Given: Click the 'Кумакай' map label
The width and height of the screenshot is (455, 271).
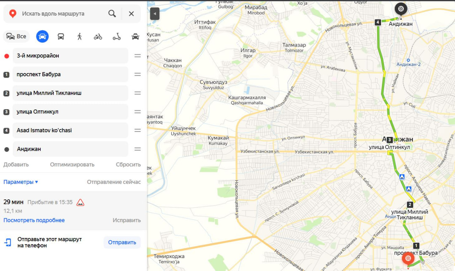Looking at the screenshot, I should pos(218,138).
